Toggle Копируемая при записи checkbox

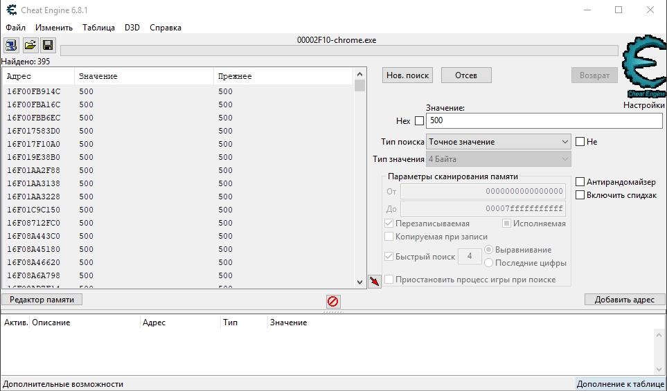(389, 237)
